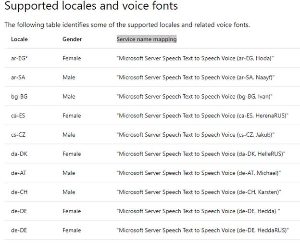Click the Jakub voice service name text
Viewport: 300px width, 243px height.
pos(196,135)
